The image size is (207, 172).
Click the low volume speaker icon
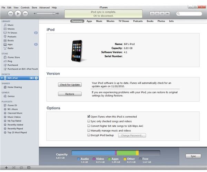34,13
